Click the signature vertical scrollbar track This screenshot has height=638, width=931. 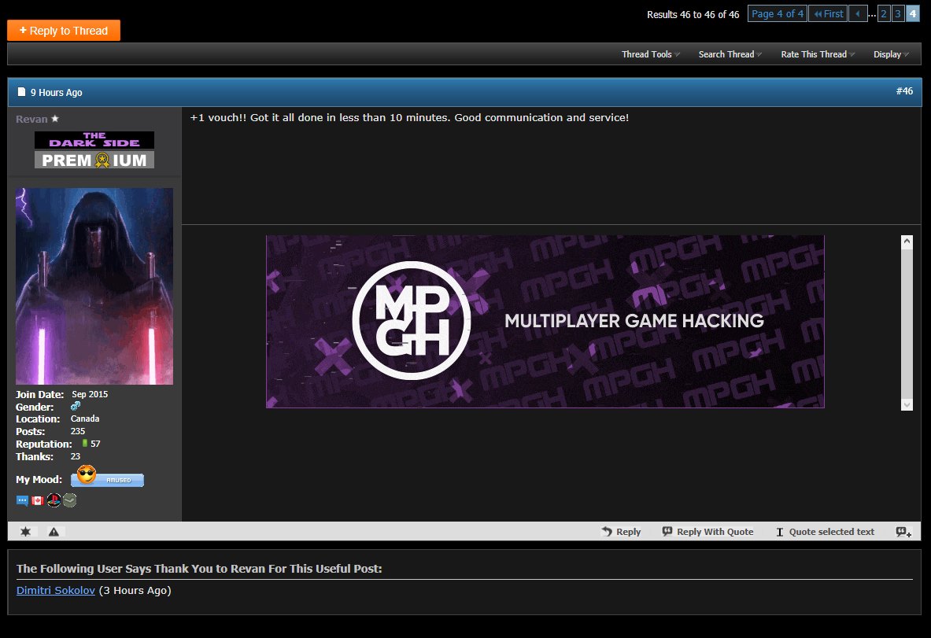tap(907, 323)
